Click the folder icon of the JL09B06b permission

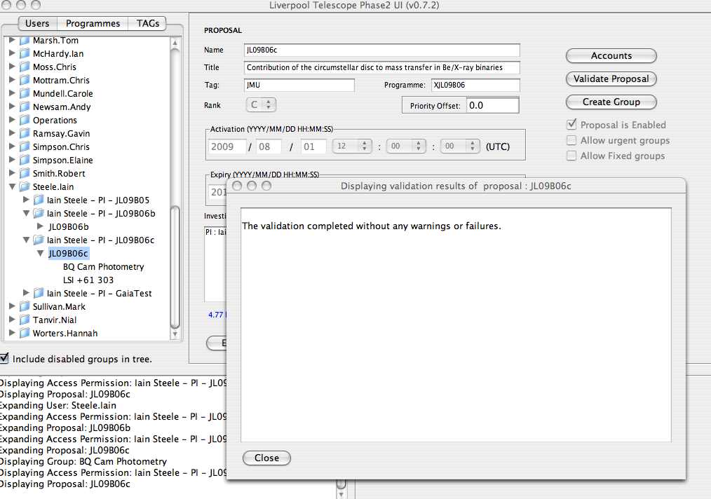pyautogui.click(x=39, y=214)
